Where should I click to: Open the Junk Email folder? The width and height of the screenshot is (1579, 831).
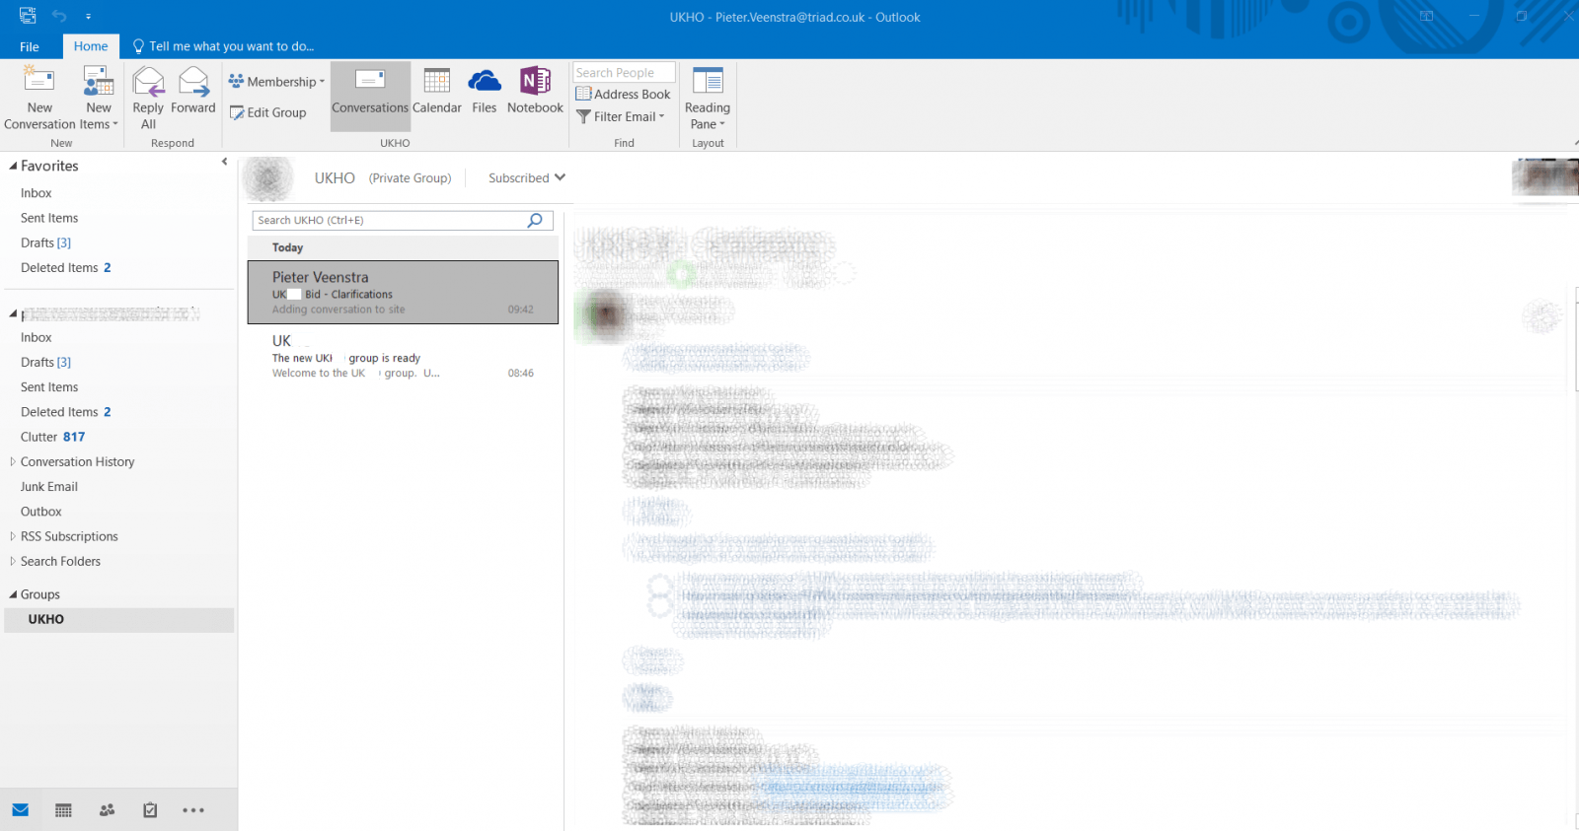coord(49,487)
